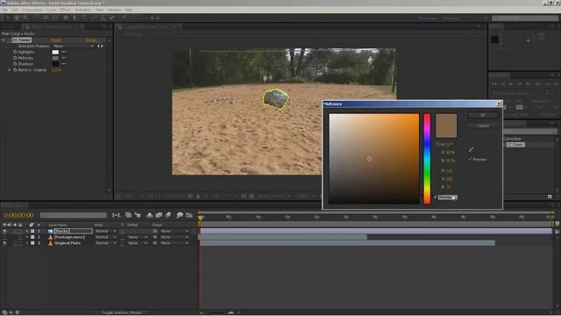561x316 pixels.
Task: Open the Effect menu
Action: (65, 10)
